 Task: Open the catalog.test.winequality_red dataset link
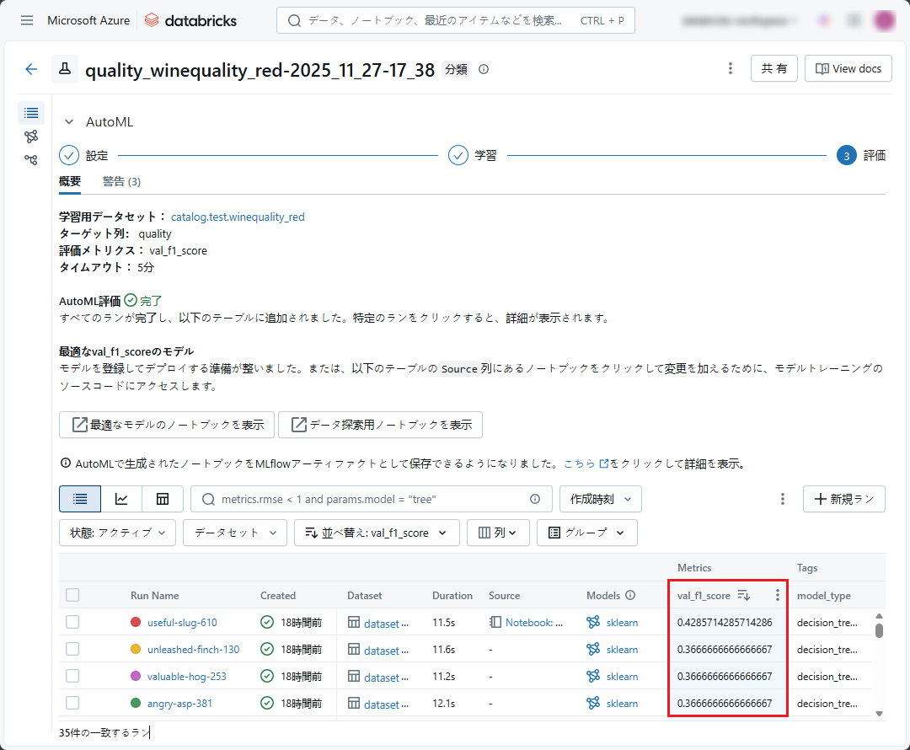[x=238, y=217]
